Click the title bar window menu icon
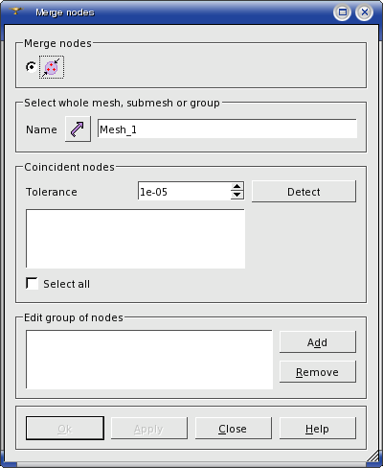This screenshot has height=468, width=383. (15, 12)
